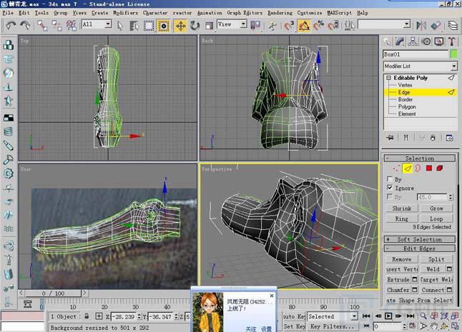Click the Remove edges button
This screenshot has height=332, width=462.
click(402, 259)
